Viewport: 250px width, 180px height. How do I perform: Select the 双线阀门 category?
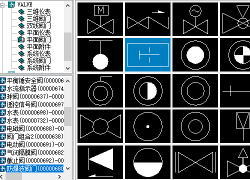[38, 25]
